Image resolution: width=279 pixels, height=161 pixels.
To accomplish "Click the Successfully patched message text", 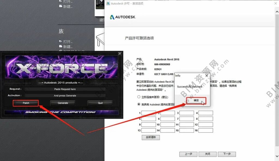I will click(190, 86).
